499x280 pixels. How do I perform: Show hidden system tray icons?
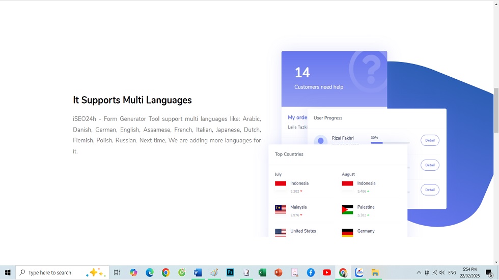pyautogui.click(x=419, y=273)
